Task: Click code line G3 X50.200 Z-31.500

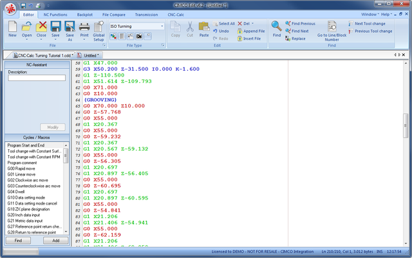Action: [142, 69]
